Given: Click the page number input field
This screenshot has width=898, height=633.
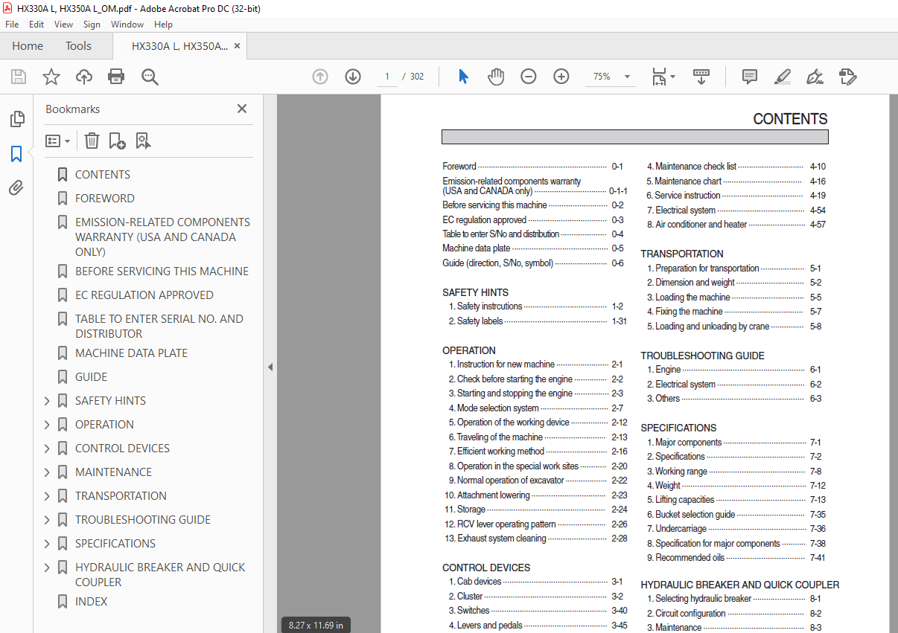Looking at the screenshot, I should [x=387, y=77].
